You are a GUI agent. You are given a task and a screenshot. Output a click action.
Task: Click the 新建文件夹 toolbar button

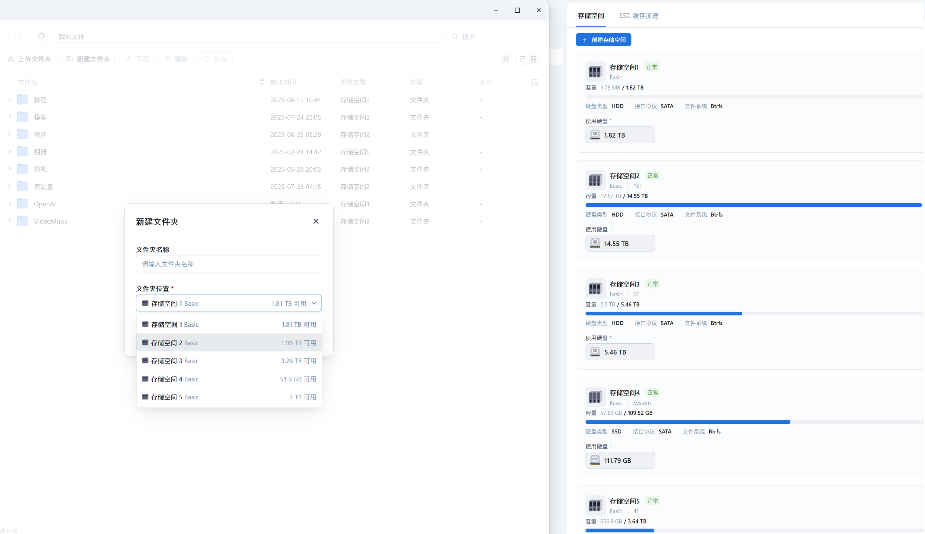click(88, 59)
